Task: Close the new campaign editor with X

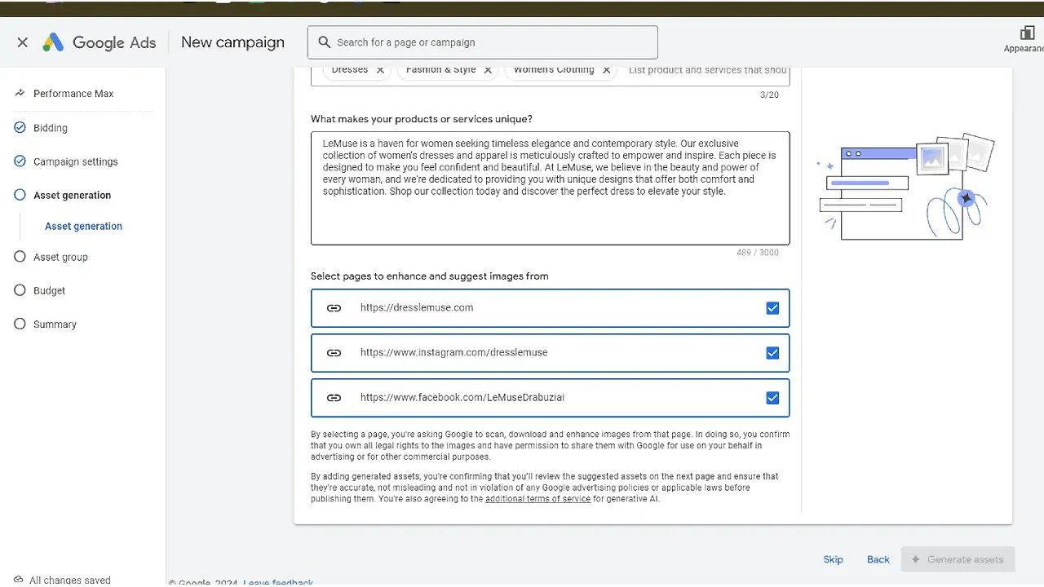Action: [22, 42]
